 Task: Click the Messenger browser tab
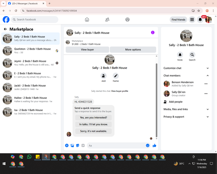26,3
